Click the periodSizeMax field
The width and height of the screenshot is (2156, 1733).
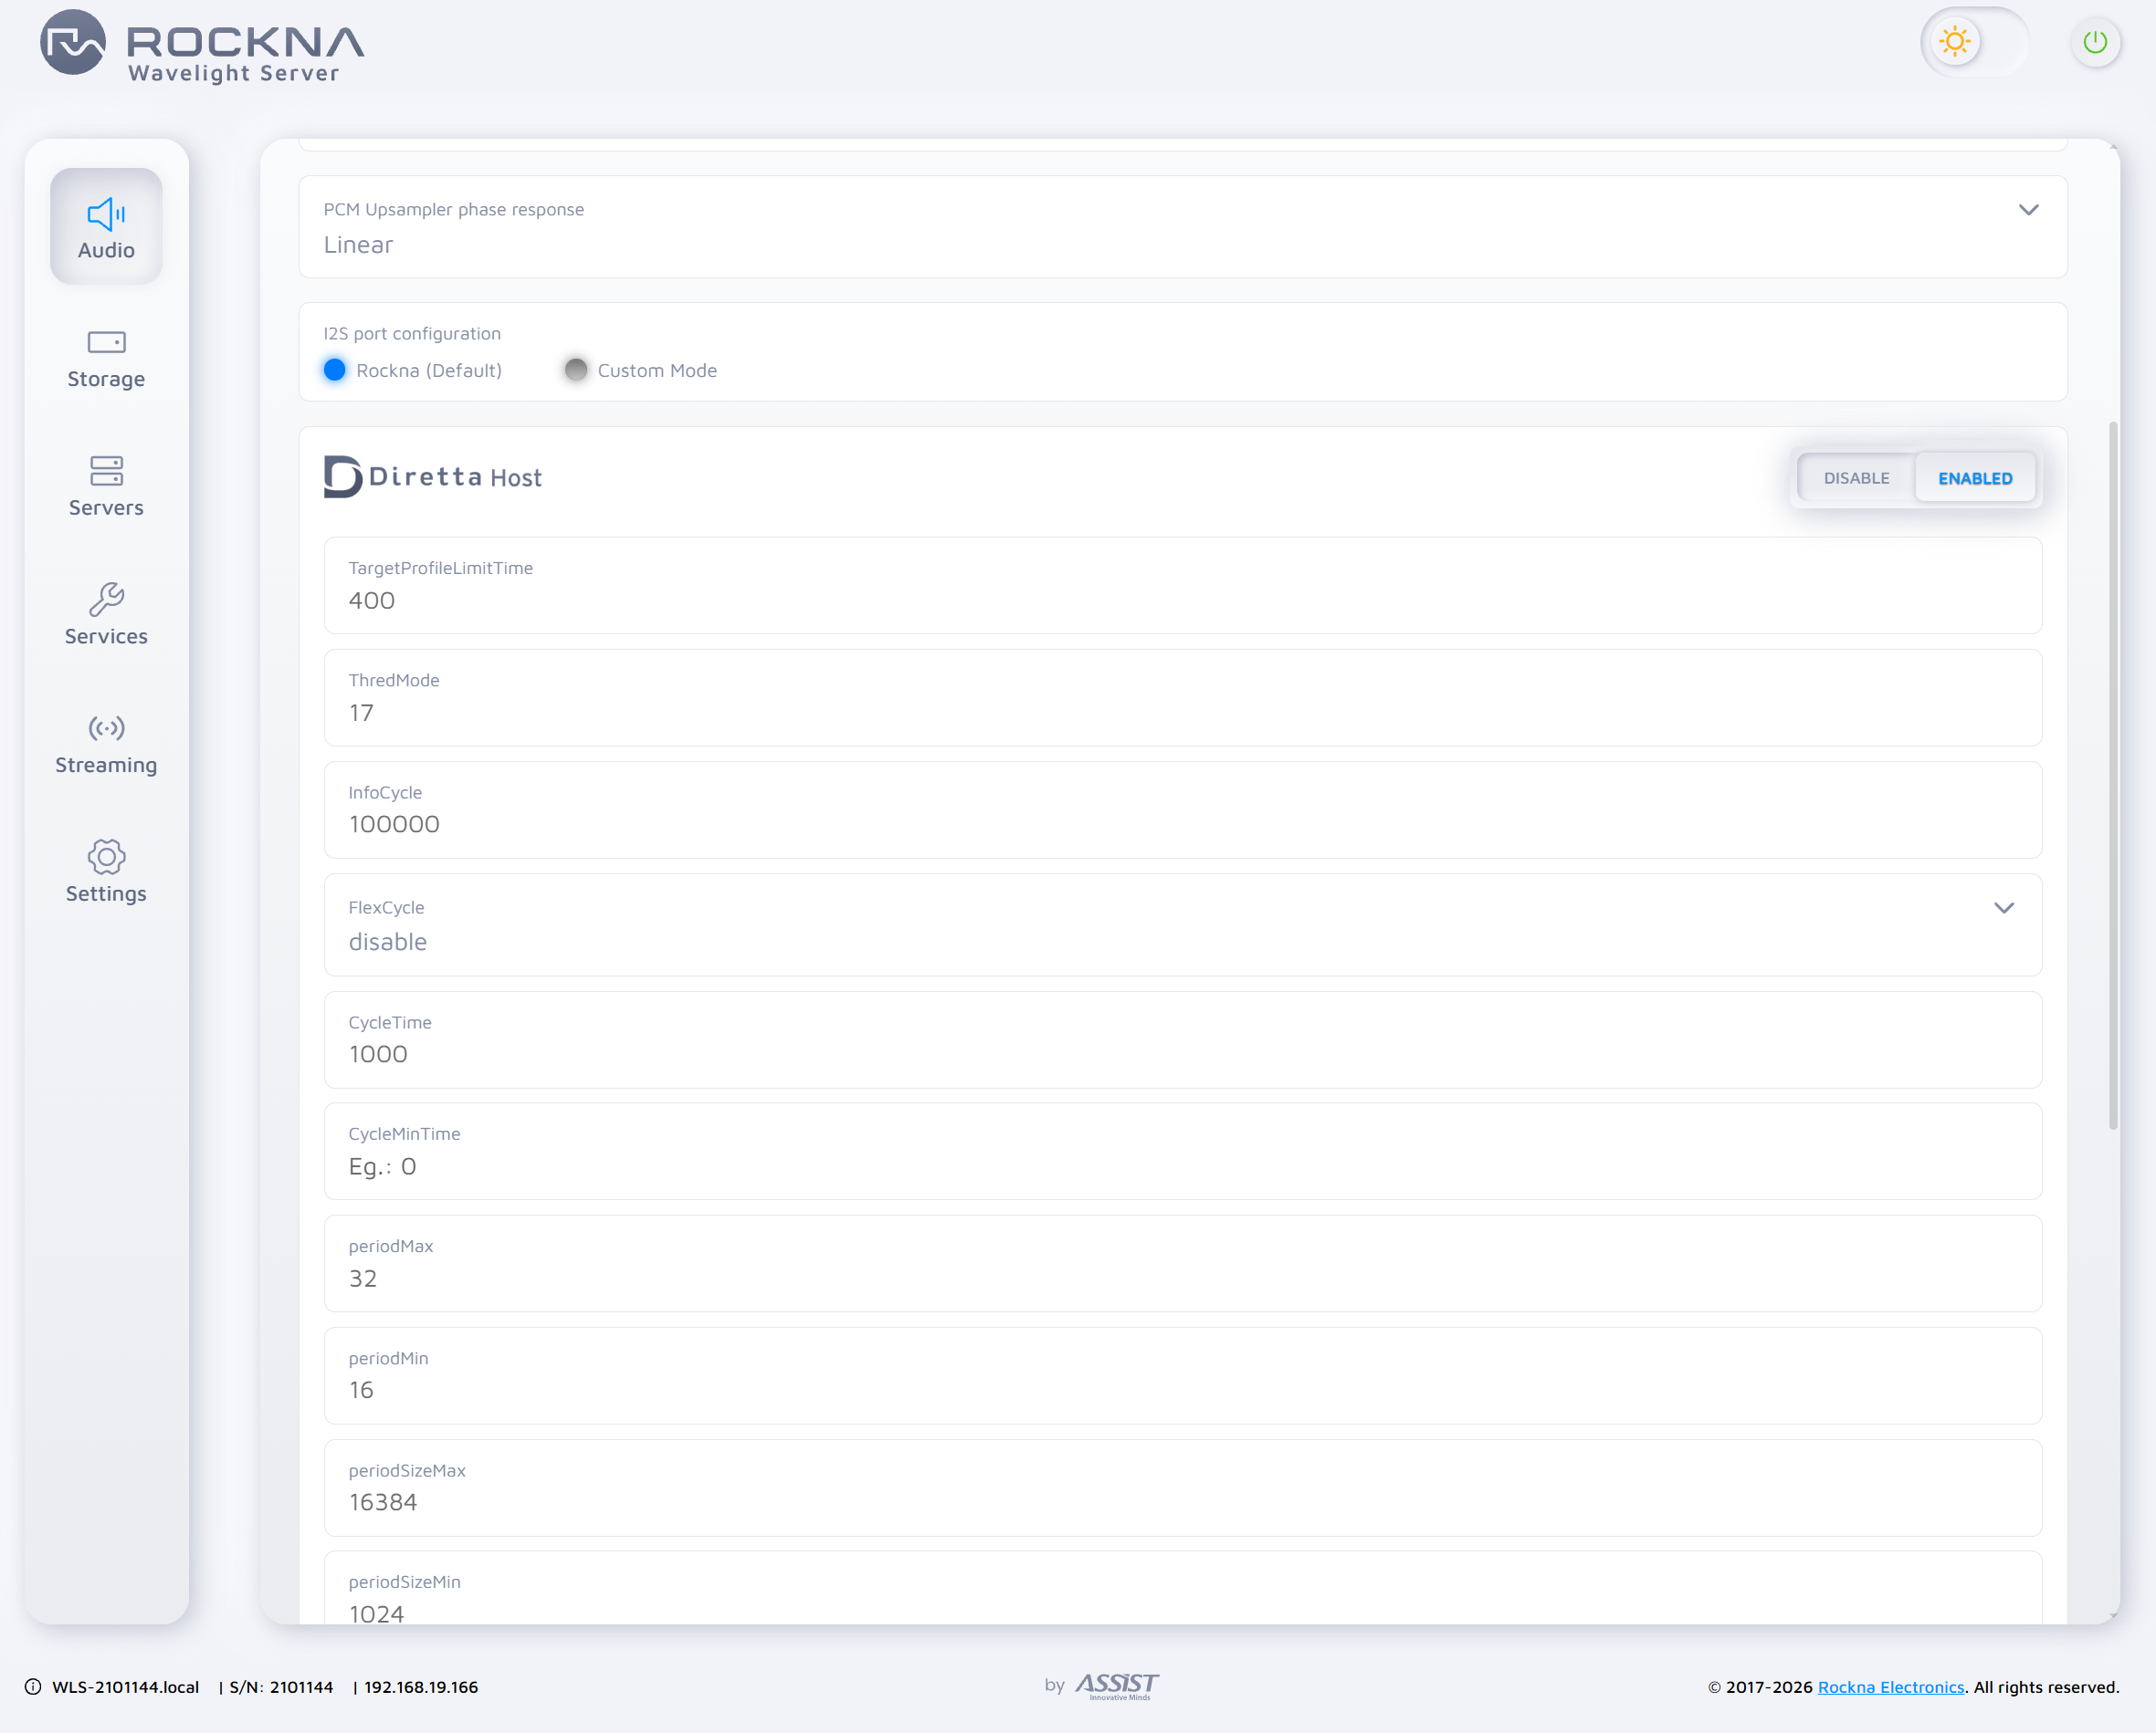pyautogui.click(x=1183, y=1488)
